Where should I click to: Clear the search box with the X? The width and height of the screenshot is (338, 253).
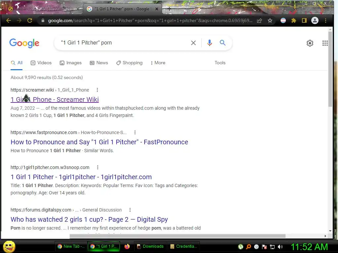[193, 43]
